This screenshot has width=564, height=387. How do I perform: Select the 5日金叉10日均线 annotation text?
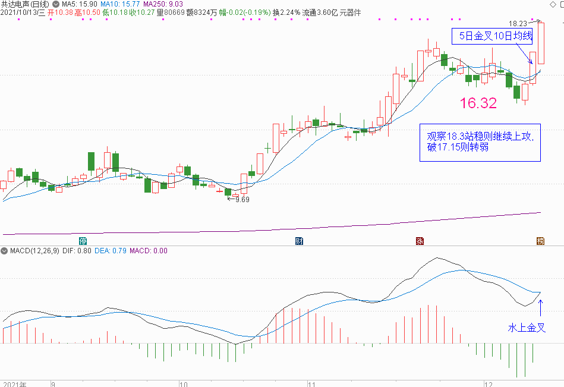(496, 36)
